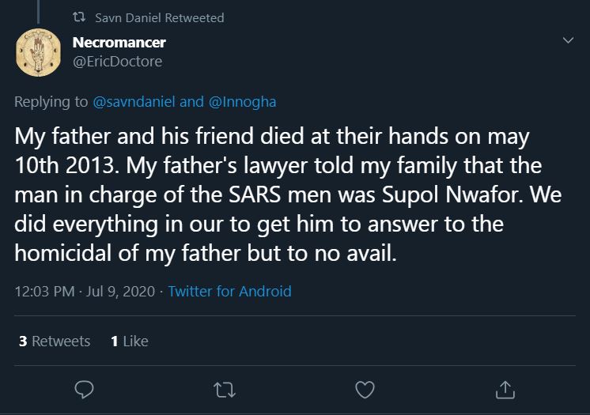Open the @Innogha mention link
The image size is (590, 415).
pos(242,102)
